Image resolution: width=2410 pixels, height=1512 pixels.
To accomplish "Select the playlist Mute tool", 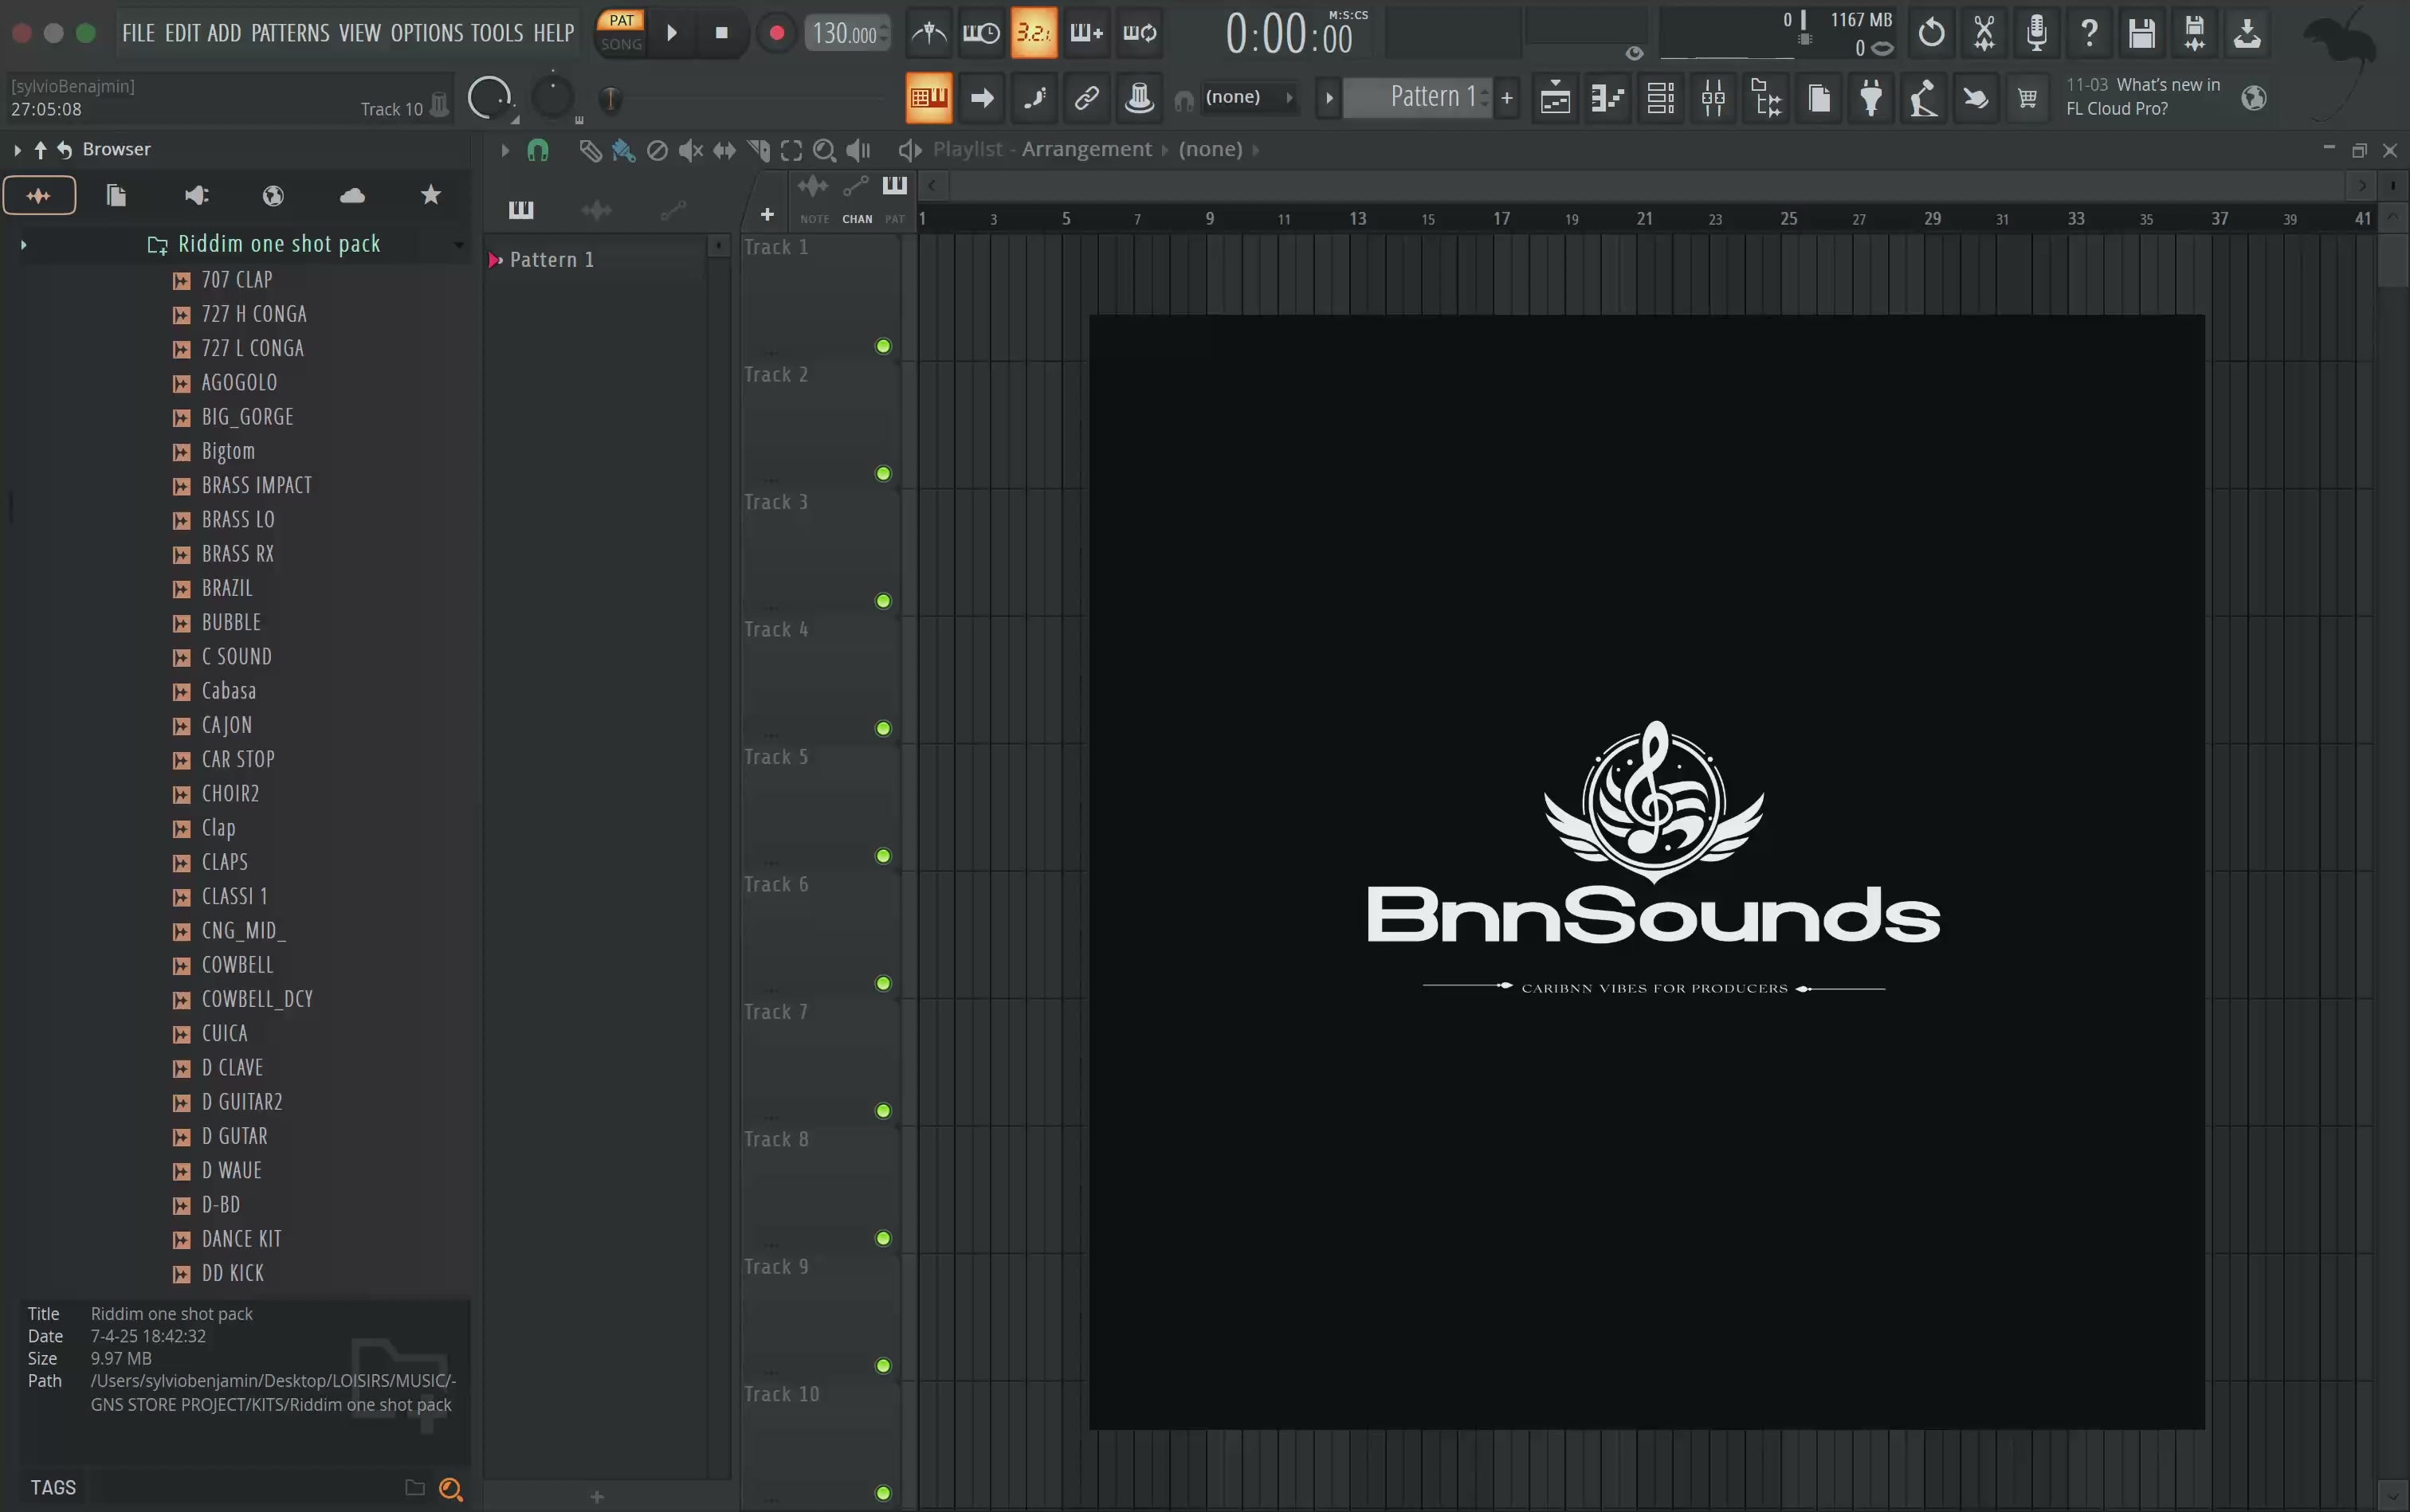I will 690,150.
